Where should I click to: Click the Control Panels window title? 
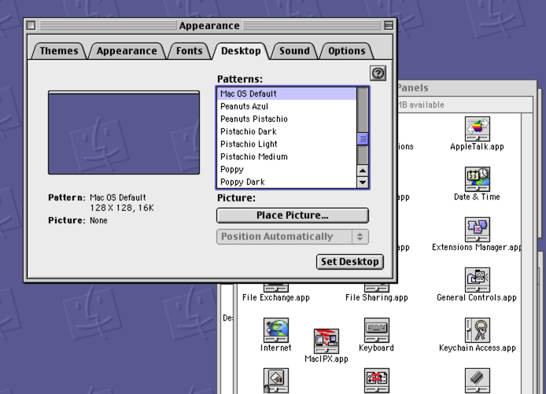click(413, 88)
